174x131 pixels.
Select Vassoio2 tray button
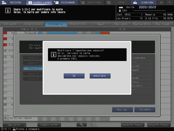click(x=33, y=63)
